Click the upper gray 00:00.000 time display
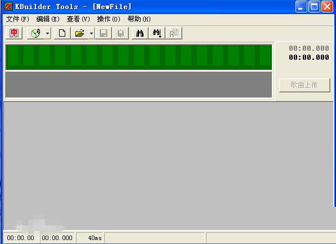The image size is (336, 244). [309, 48]
